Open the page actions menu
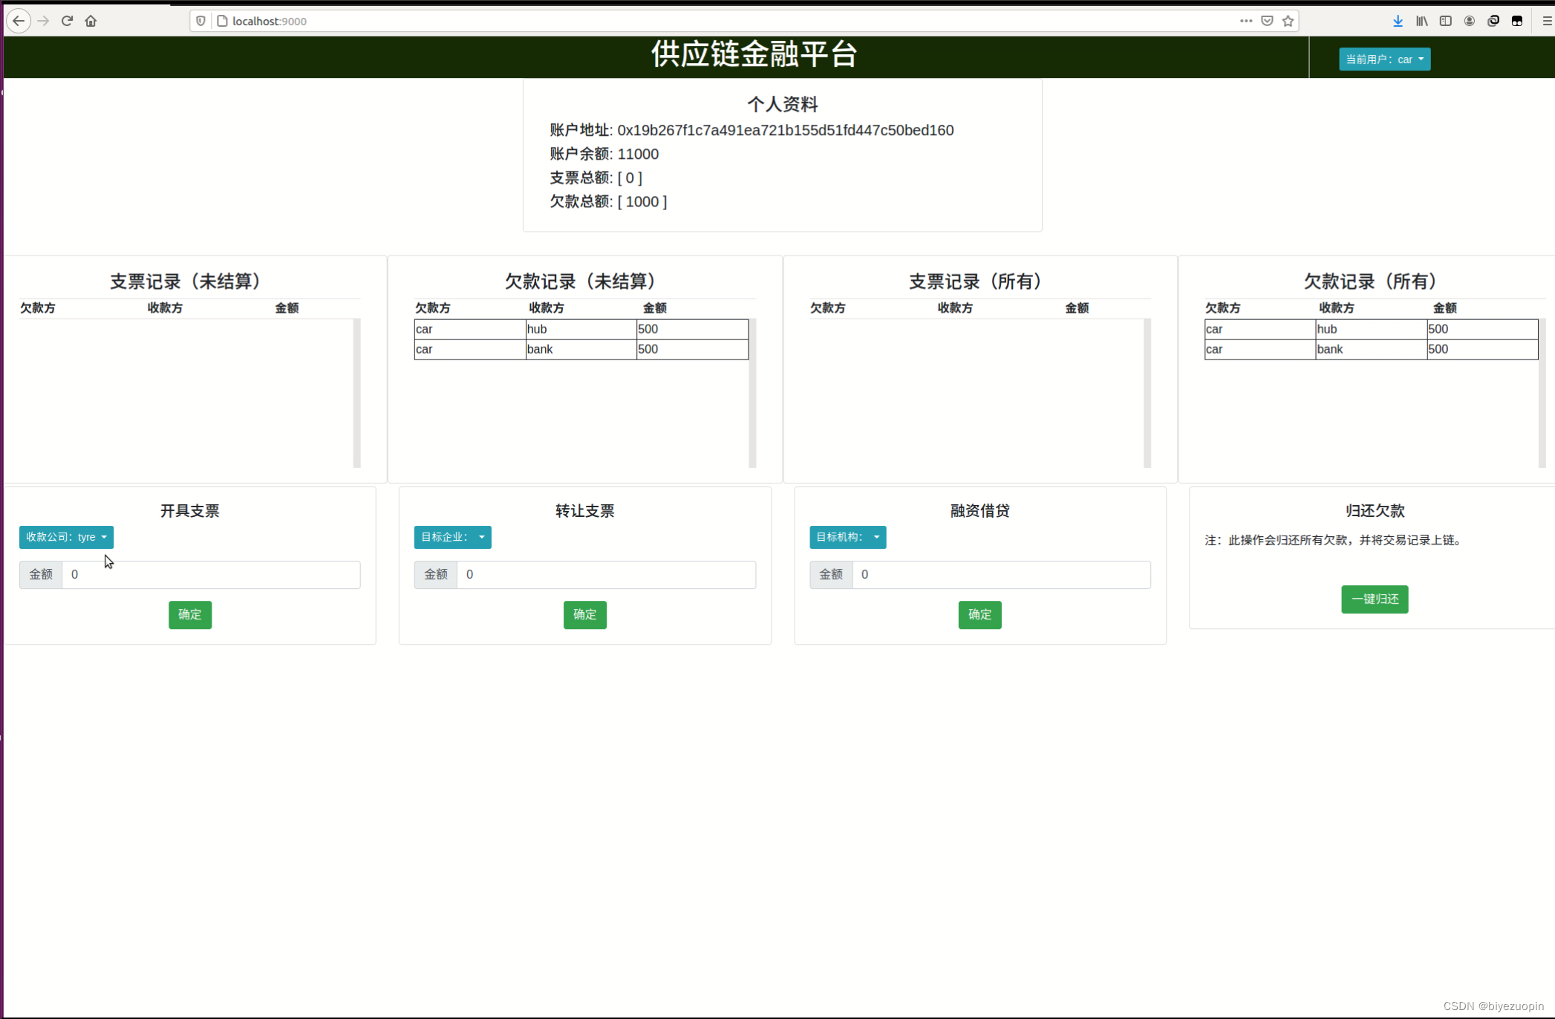This screenshot has width=1555, height=1019. click(1245, 21)
